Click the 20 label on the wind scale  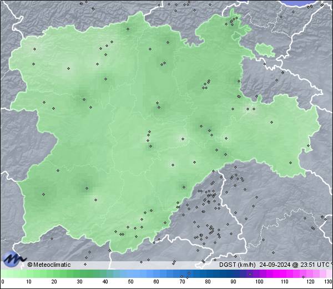coord(54,282)
